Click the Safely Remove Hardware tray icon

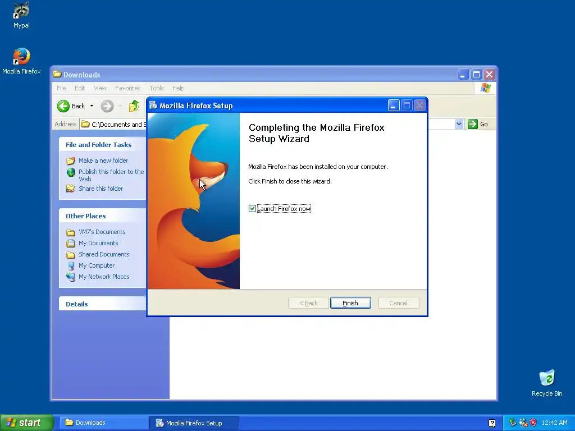[x=513, y=423]
